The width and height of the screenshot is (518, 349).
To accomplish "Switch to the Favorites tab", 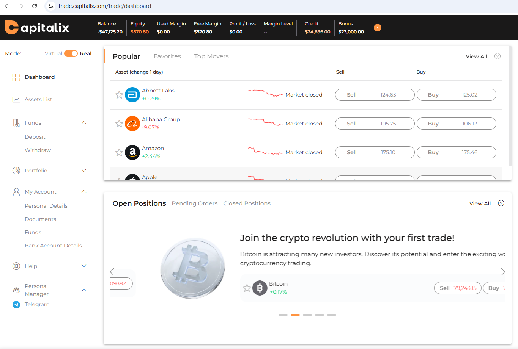I will click(x=167, y=56).
